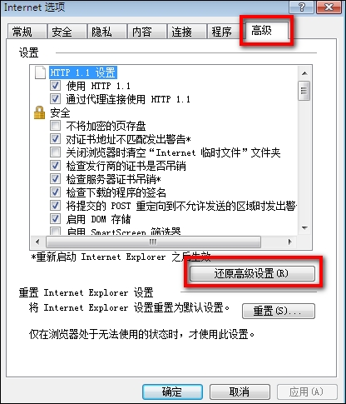
Task: Toggle 启用 DOM 存储 checkbox
Action: [55, 219]
